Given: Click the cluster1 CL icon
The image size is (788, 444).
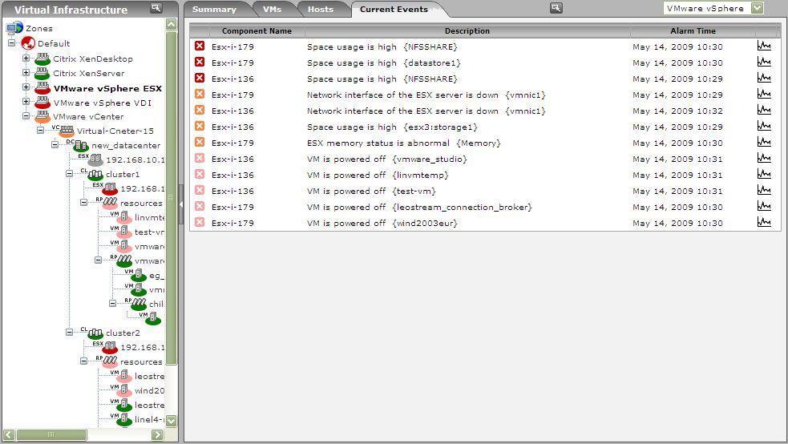Looking at the screenshot, I should click(95, 175).
